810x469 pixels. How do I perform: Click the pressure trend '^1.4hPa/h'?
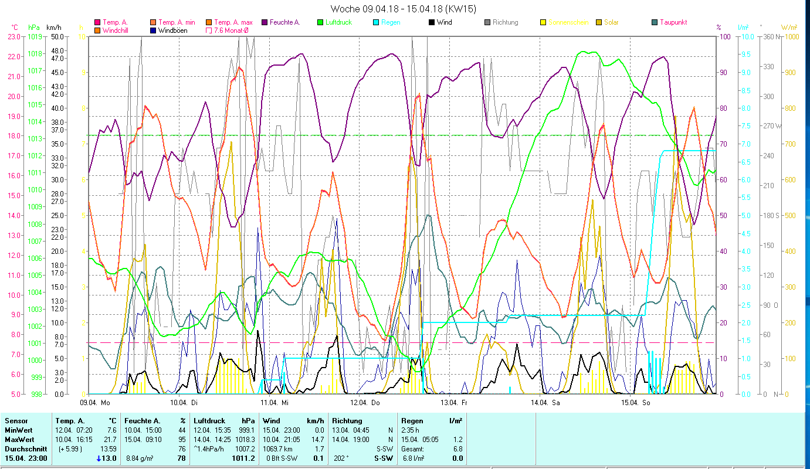[208, 449]
